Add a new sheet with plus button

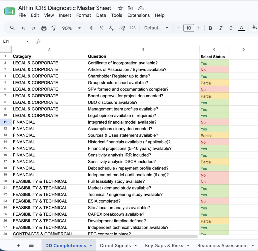(x=18, y=245)
